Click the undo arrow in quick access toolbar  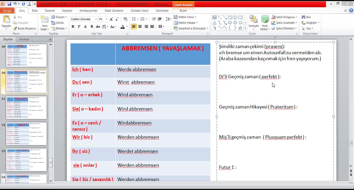coord(15,4)
